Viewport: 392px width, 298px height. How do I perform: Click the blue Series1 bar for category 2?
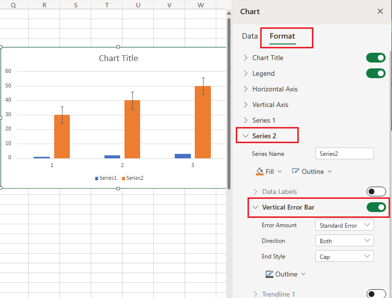(112, 157)
